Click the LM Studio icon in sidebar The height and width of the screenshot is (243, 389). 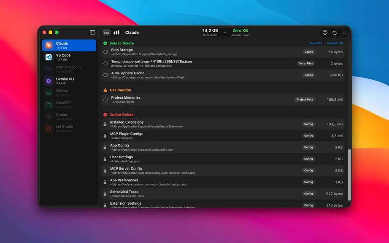(x=49, y=128)
